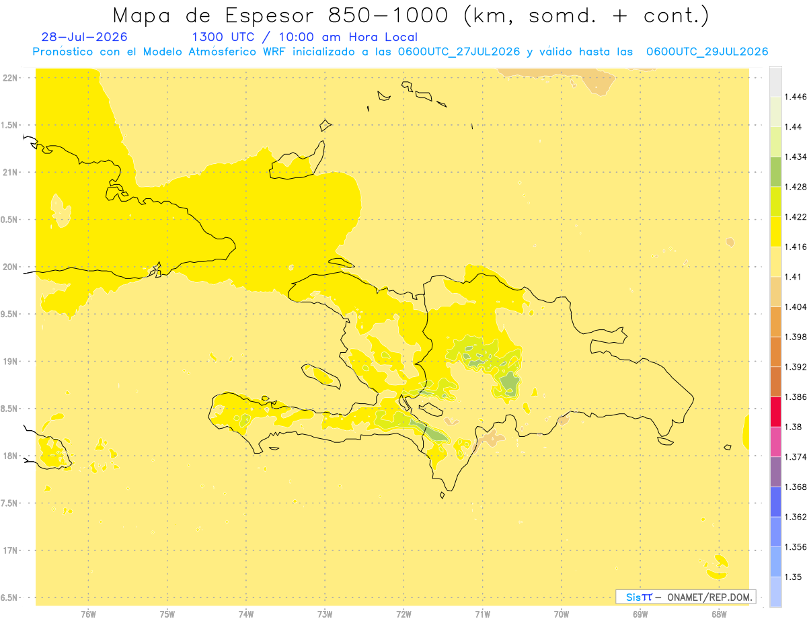Click the 72W longitude label
This screenshot has width=807, height=623.
[403, 614]
